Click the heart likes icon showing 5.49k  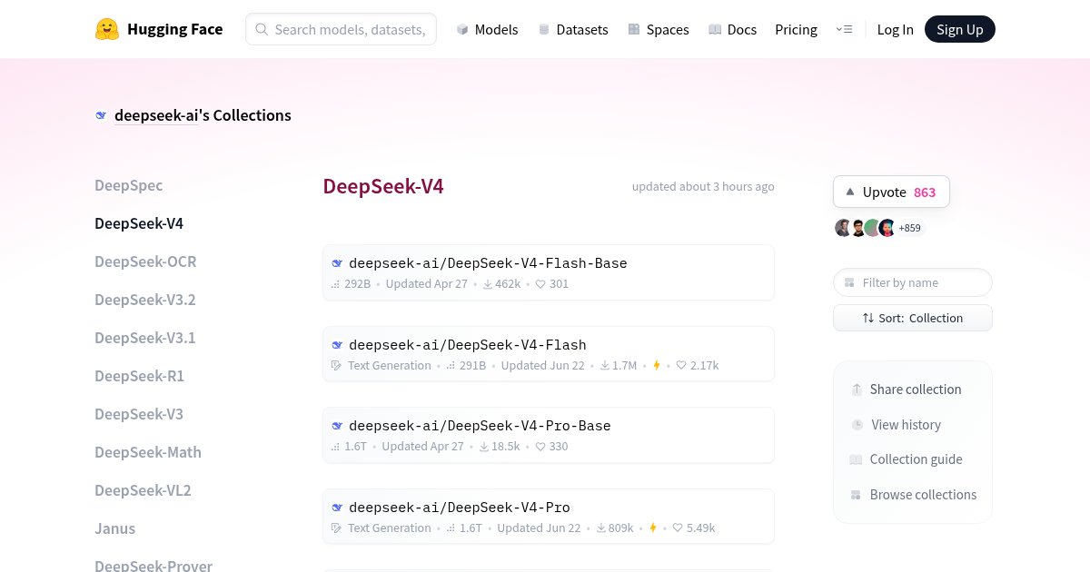(x=678, y=528)
